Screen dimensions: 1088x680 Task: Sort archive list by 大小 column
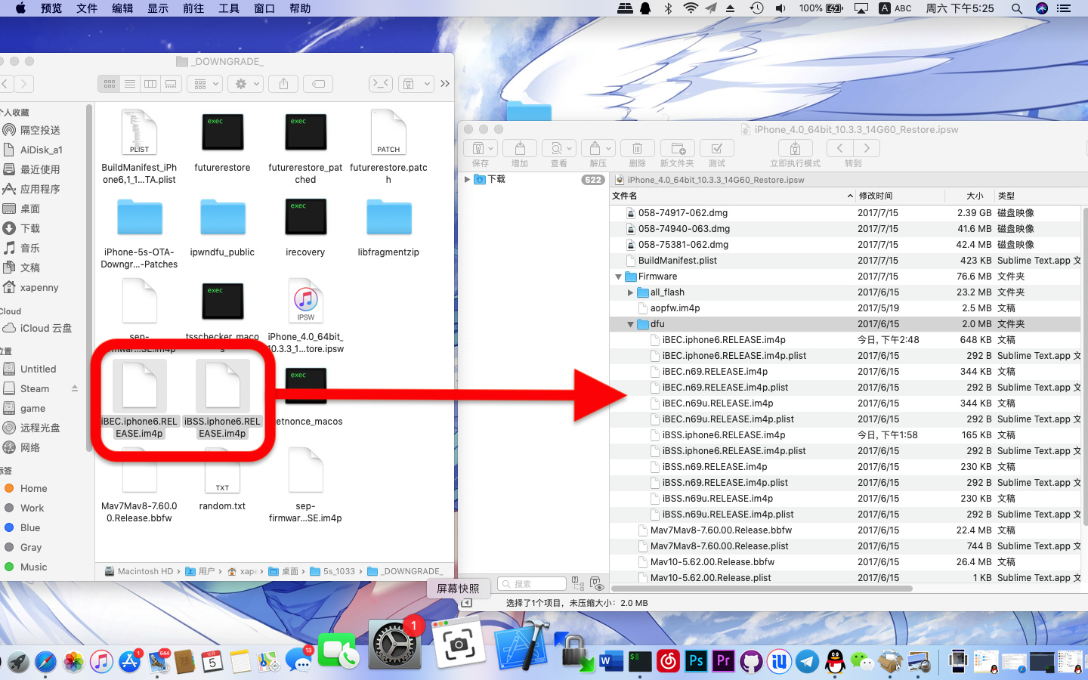pyautogui.click(x=969, y=196)
